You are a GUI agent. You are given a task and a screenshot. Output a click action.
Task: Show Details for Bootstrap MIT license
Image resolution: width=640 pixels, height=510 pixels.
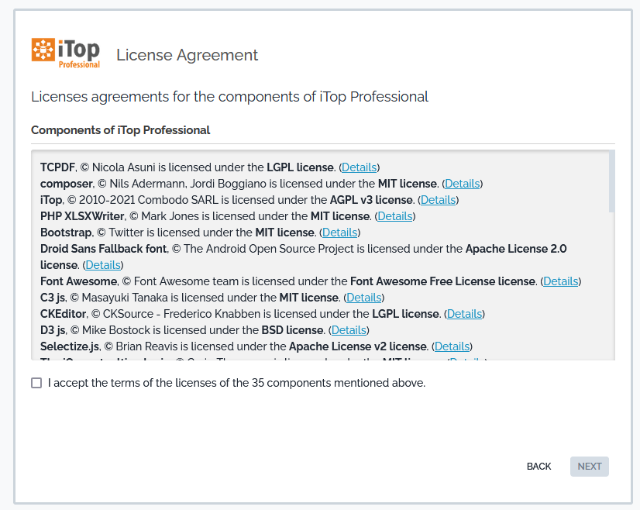tap(340, 233)
